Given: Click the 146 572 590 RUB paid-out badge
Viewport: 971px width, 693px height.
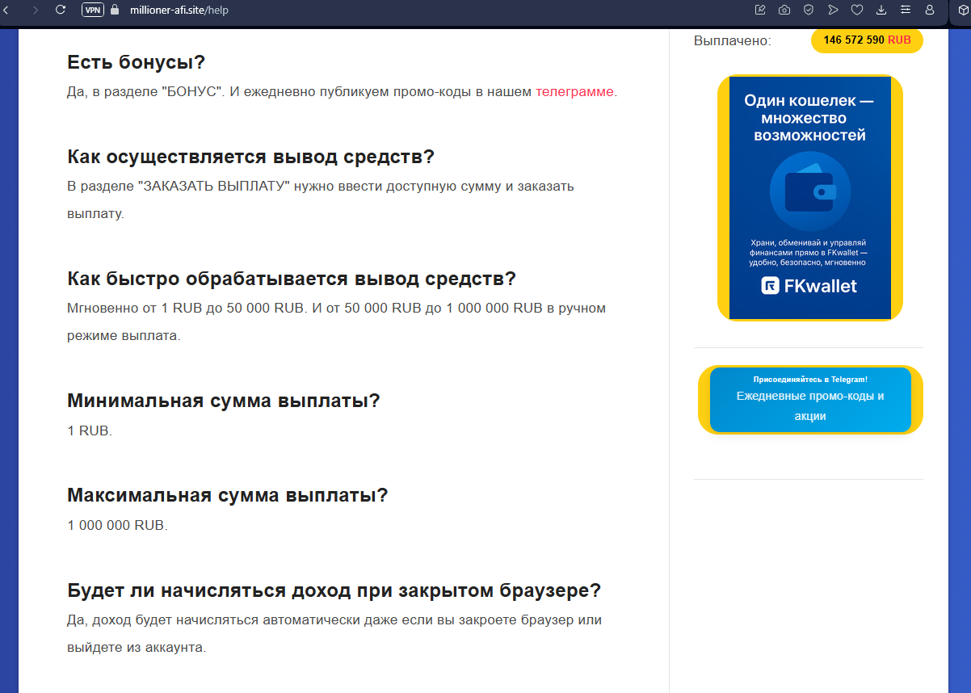Looking at the screenshot, I should point(867,40).
